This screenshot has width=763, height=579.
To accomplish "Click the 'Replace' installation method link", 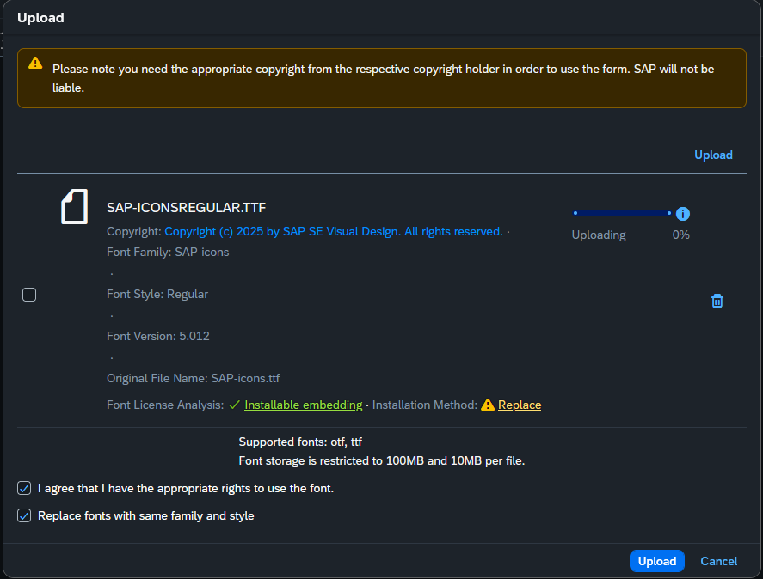I will (x=520, y=405).
